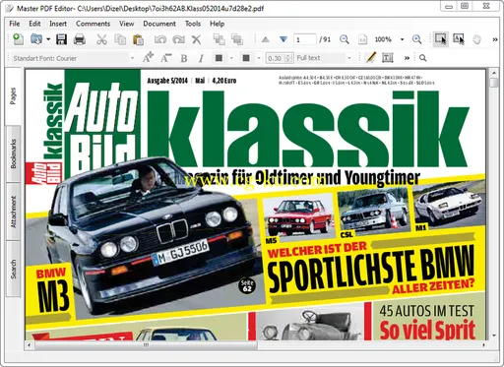
Task: Copy selection with the Copy icon
Action: point(120,39)
